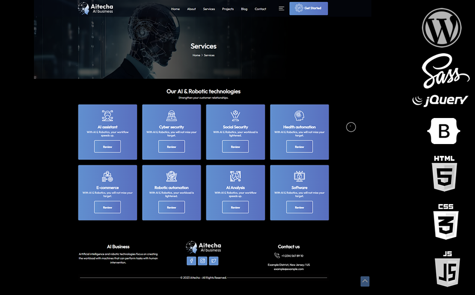The image size is (475, 295).
Task: Go to Projects in the navigation bar
Action: (x=228, y=9)
